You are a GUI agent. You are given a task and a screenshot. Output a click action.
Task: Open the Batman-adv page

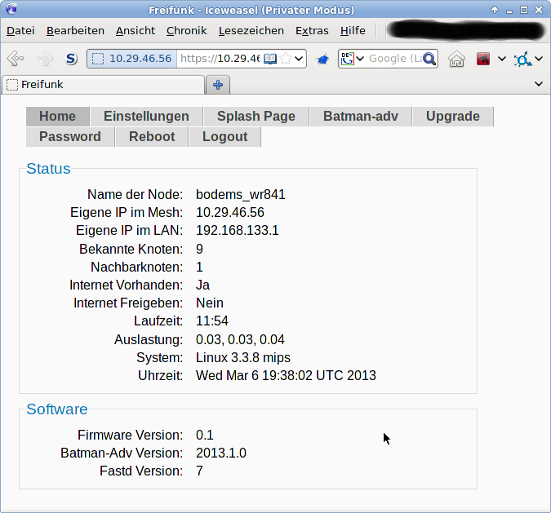(x=360, y=117)
